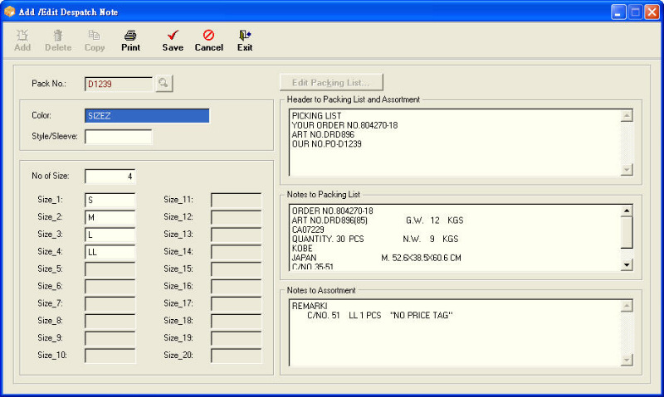
Task: Cancel the current edits via toolbar
Action: coord(209,41)
